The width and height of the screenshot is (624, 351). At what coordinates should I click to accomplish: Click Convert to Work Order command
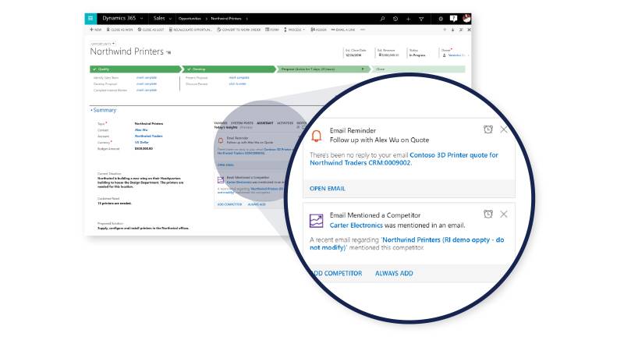[239, 30]
